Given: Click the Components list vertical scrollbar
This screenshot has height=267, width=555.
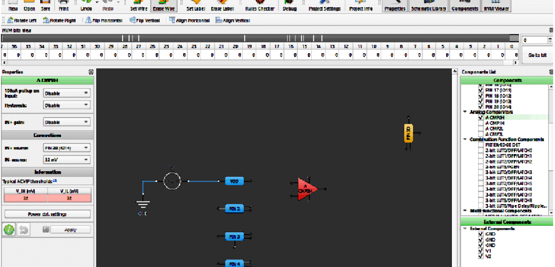Looking at the screenshot, I should click(552, 149).
